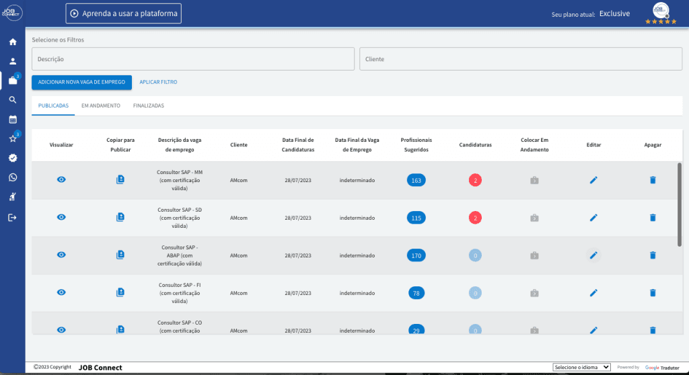Copy the Consultor SAP - MM job to publish
This screenshot has height=375, width=689.
[120, 179]
